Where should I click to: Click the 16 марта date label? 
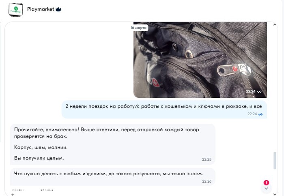[x=139, y=28]
